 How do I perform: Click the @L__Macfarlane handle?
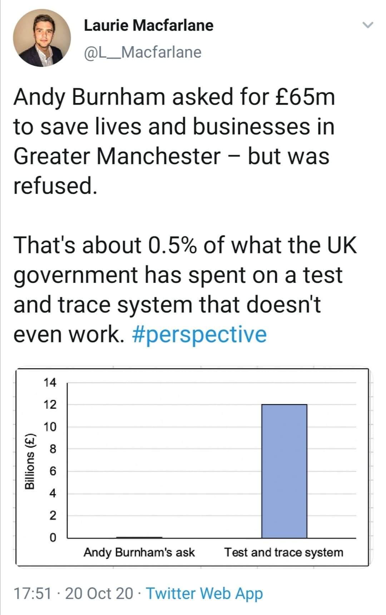143,52
